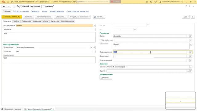Click ellipsis button in Подписан field
Viewport: 197px width, 111px height.
click(x=94, y=51)
